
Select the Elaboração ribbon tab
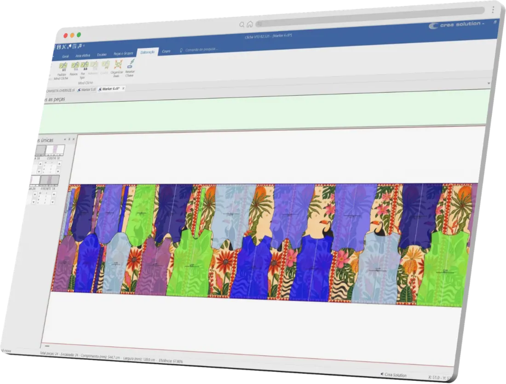(x=148, y=52)
